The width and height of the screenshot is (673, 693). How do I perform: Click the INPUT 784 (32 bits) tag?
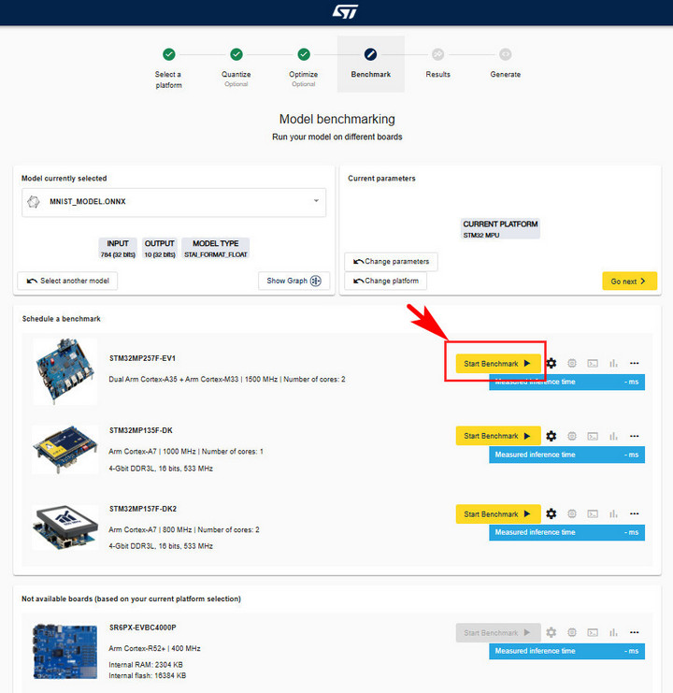point(118,249)
